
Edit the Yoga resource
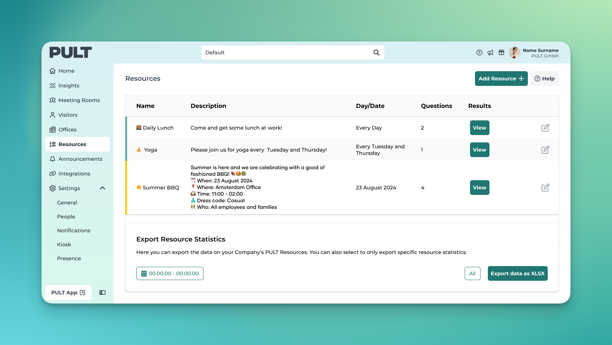[546, 150]
